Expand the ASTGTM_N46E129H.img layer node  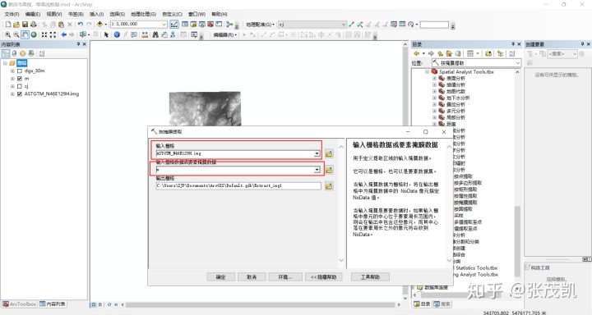[12, 94]
